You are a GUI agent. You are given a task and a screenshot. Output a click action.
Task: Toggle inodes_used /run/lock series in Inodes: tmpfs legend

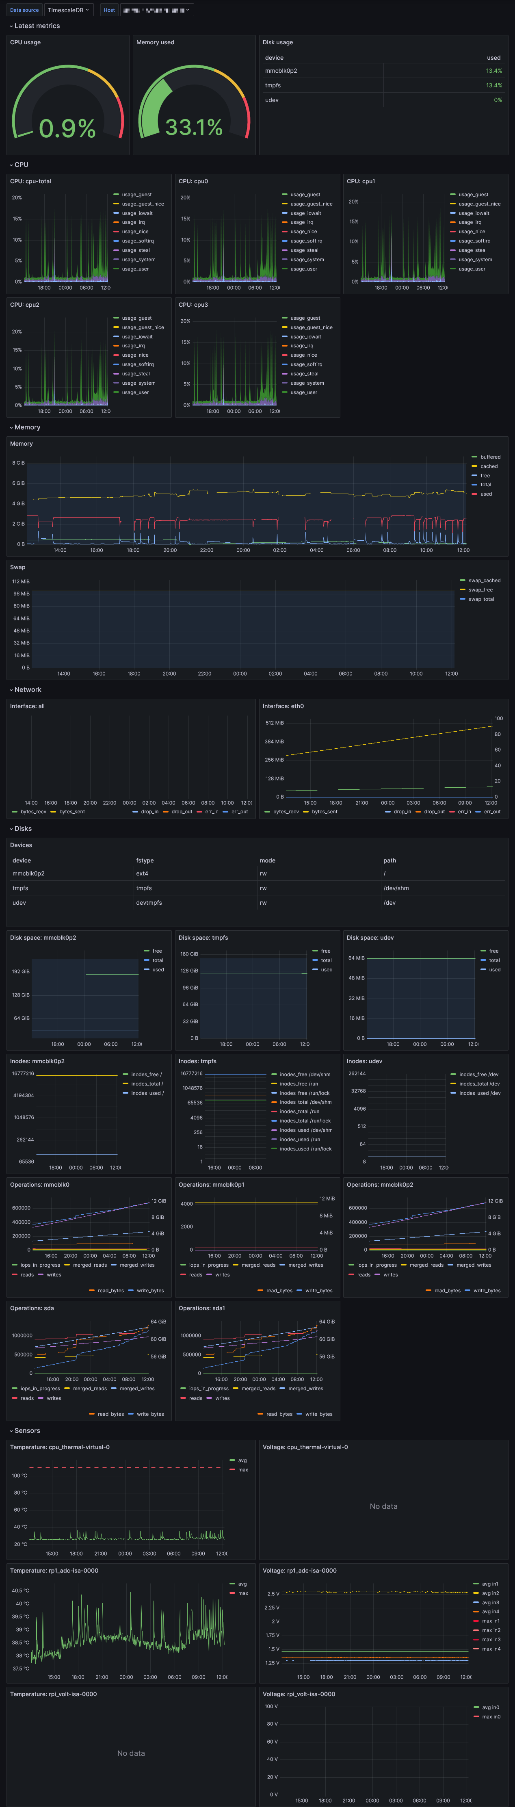(306, 1149)
